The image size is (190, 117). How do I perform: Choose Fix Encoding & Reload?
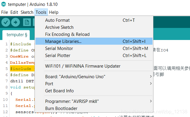pyautogui.click(x=94, y=34)
